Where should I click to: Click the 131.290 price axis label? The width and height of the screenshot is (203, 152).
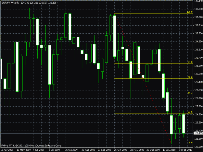tap(198, 66)
